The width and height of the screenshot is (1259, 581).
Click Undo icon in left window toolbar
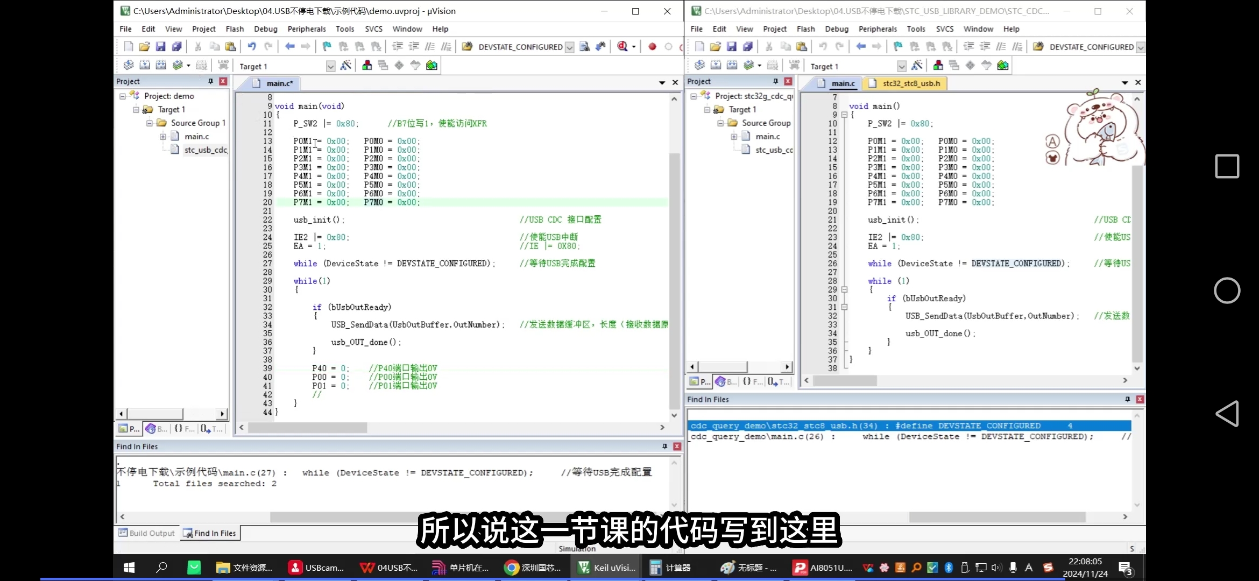coord(252,47)
